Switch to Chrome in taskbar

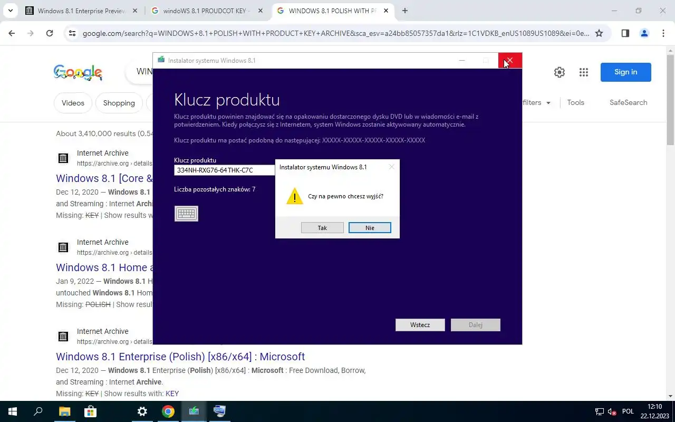[x=168, y=411]
